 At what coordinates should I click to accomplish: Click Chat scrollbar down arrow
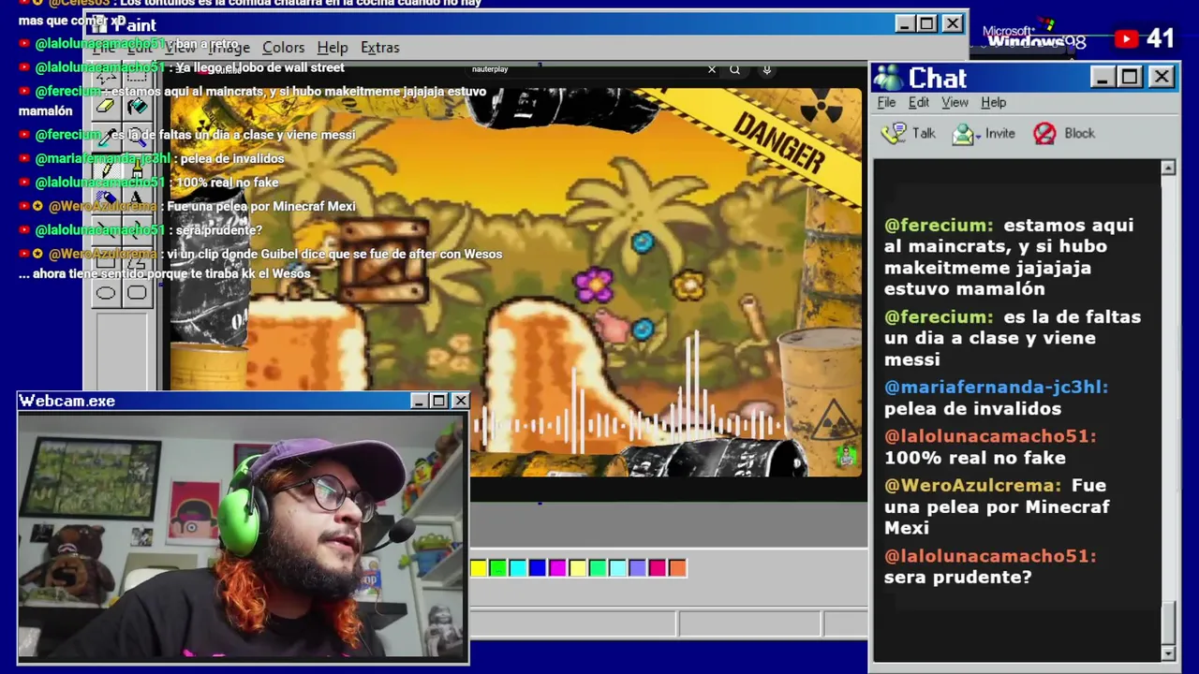pyautogui.click(x=1168, y=652)
